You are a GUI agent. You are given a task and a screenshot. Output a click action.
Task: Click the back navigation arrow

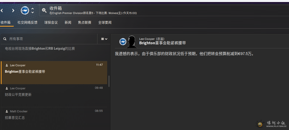[2, 10]
